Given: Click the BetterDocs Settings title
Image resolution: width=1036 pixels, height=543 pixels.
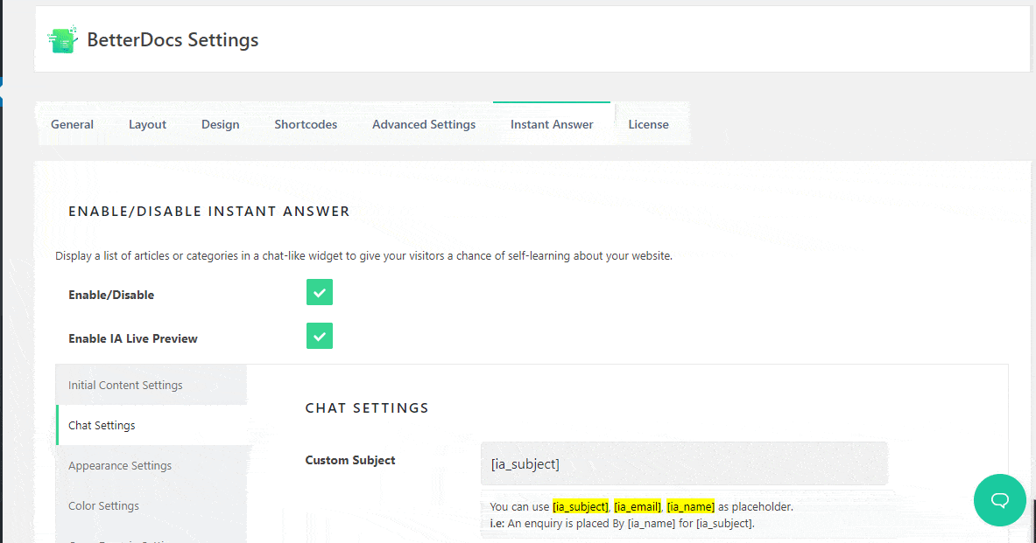Looking at the screenshot, I should 173,39.
